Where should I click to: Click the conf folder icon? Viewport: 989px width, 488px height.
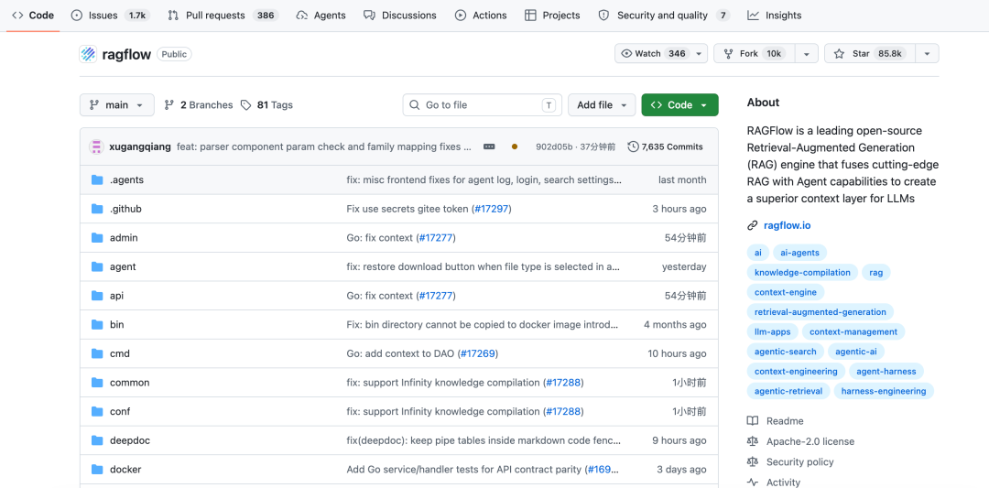(97, 412)
